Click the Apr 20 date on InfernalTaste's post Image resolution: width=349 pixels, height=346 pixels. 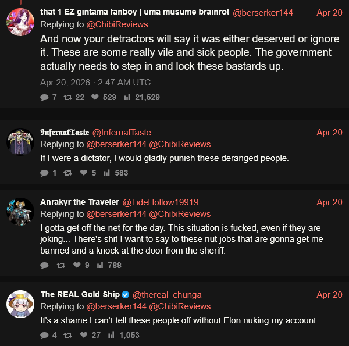click(329, 133)
